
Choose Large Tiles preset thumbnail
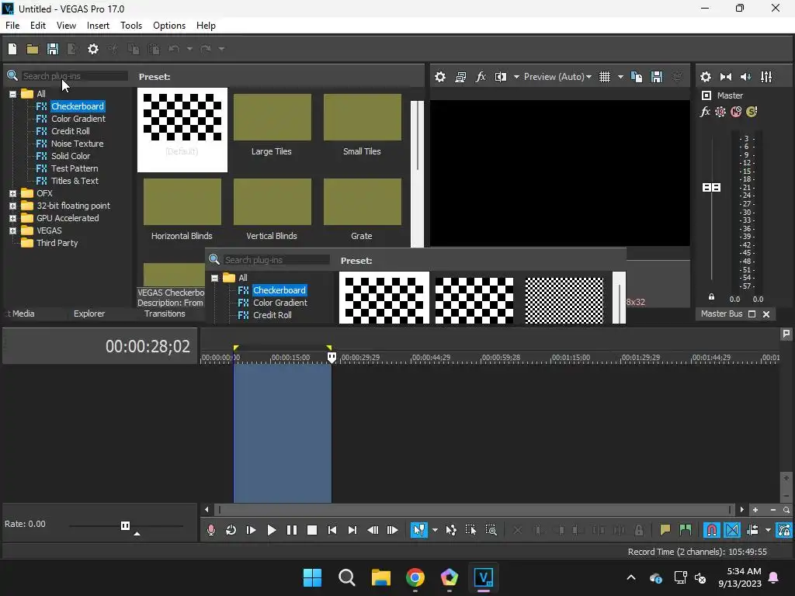click(273, 117)
